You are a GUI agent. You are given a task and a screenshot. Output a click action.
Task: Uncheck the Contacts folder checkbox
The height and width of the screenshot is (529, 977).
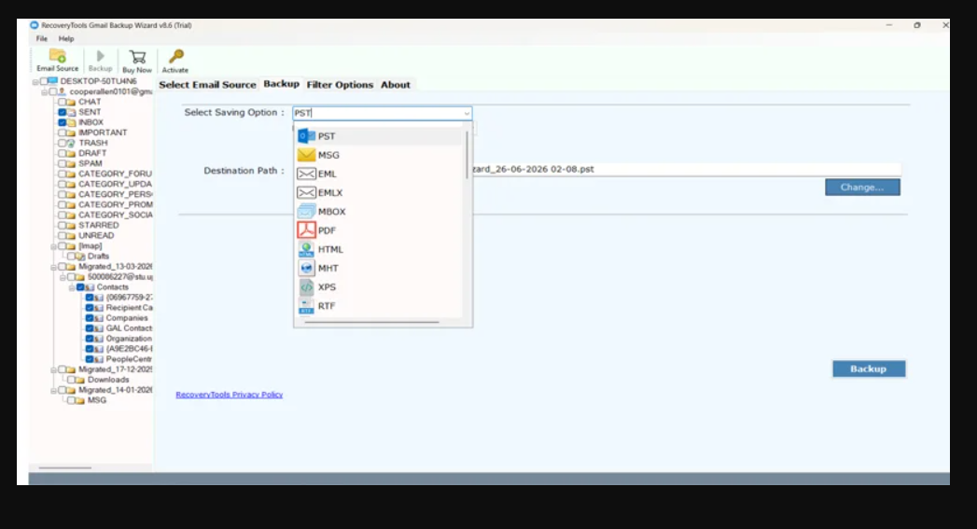coord(80,287)
